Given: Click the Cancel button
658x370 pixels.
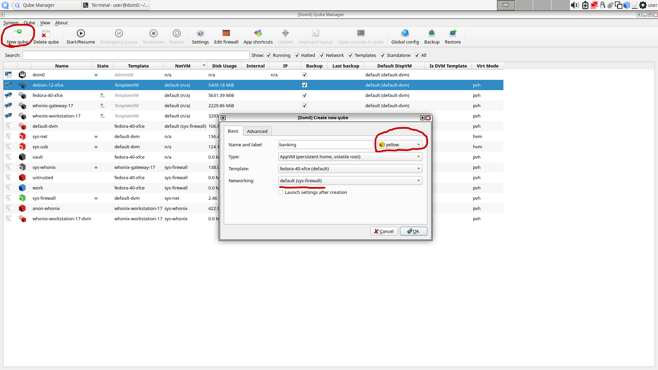Looking at the screenshot, I should [384, 231].
